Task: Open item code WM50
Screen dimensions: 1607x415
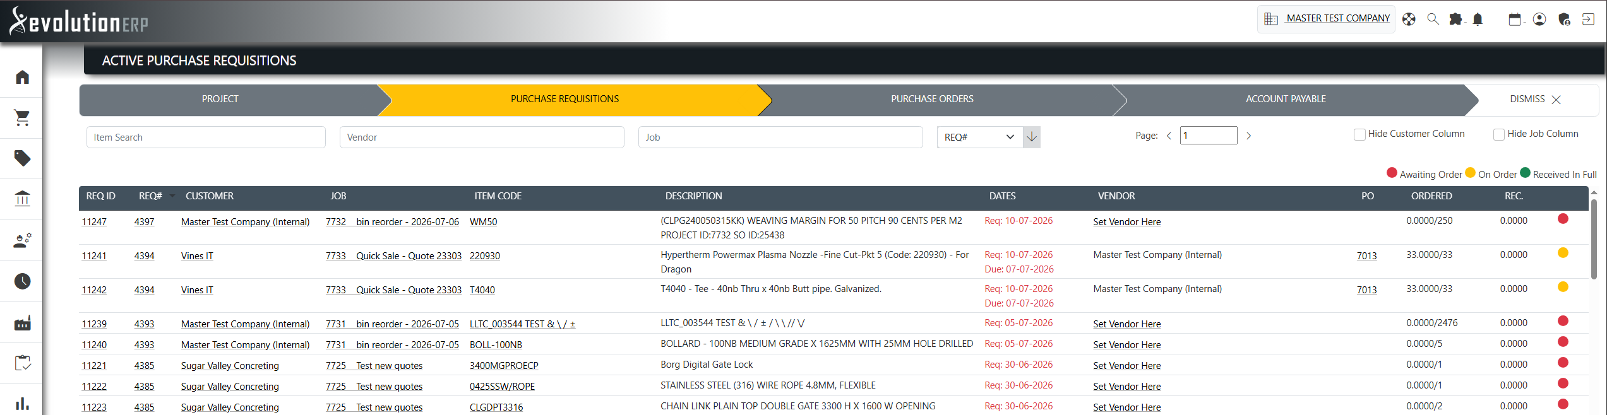Action: point(483,222)
